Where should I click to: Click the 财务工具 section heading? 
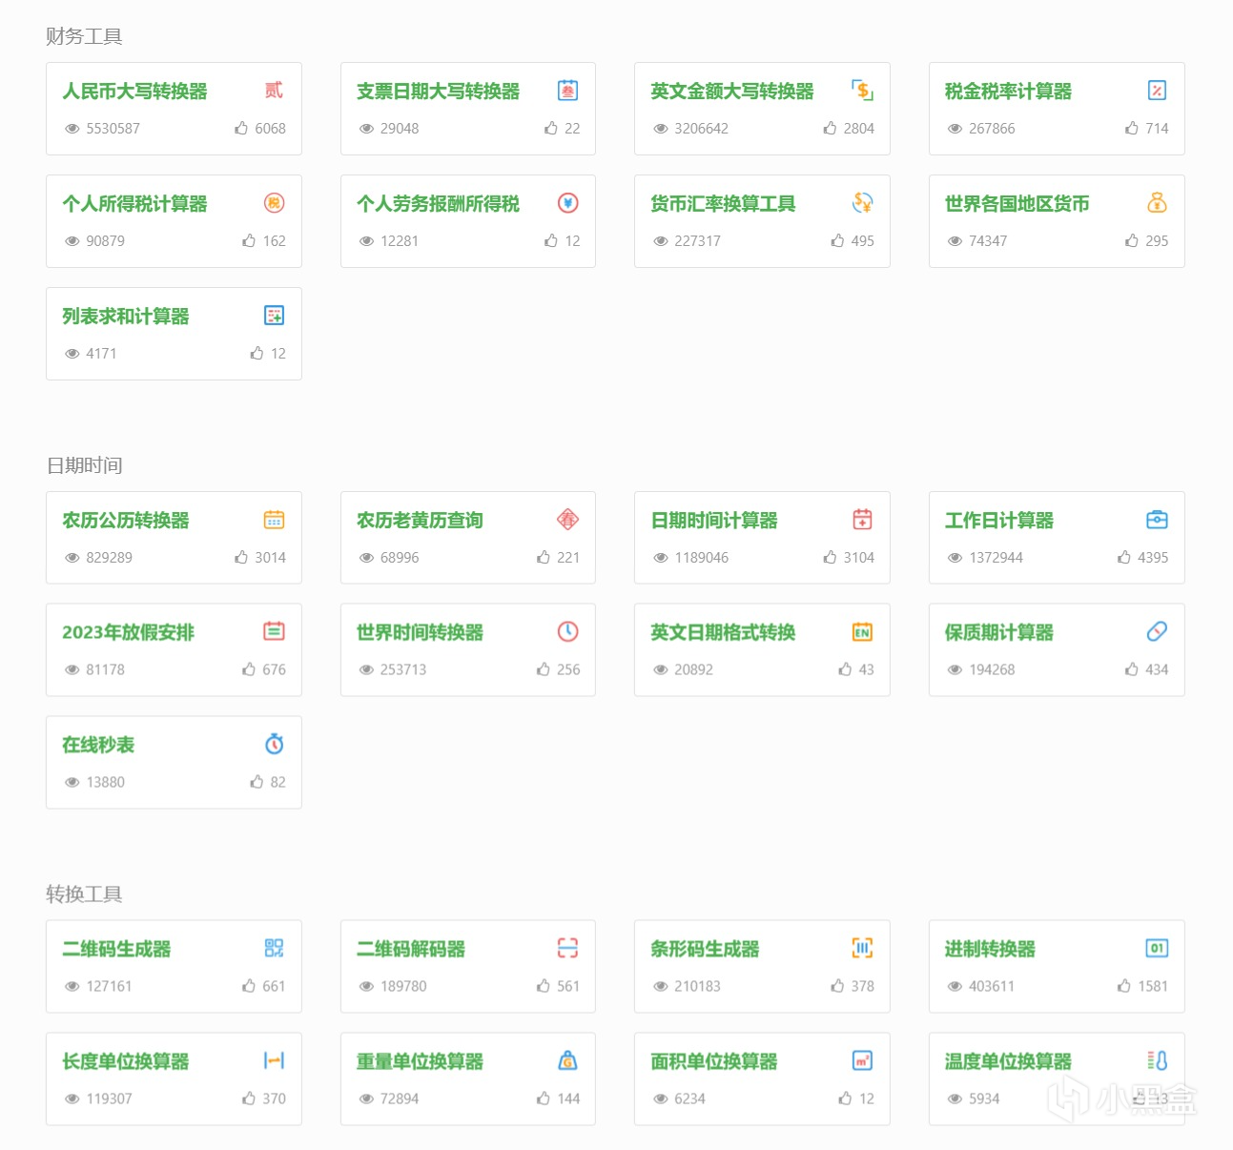coord(84,36)
